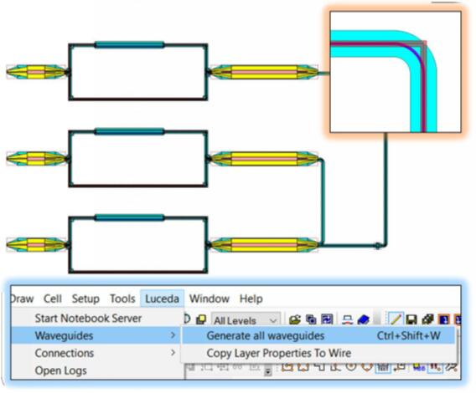Open the Help menu

pyautogui.click(x=251, y=299)
